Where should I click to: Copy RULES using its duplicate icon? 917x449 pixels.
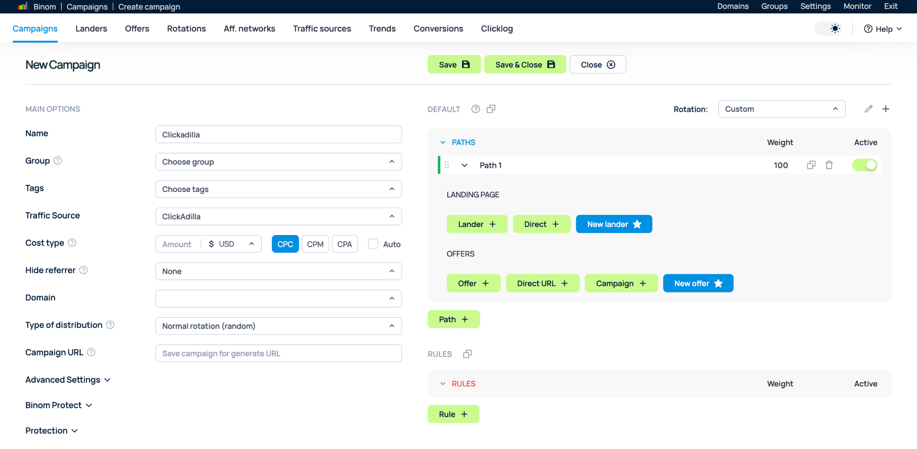(467, 354)
